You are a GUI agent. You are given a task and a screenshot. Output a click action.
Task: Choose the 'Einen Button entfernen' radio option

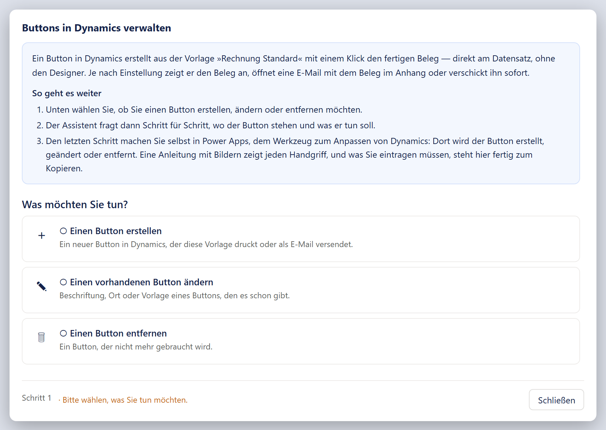click(63, 333)
